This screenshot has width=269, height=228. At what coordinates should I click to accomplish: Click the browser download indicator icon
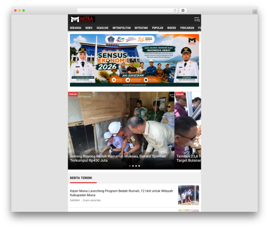coord(183,10)
